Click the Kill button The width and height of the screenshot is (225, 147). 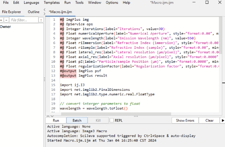98,120
